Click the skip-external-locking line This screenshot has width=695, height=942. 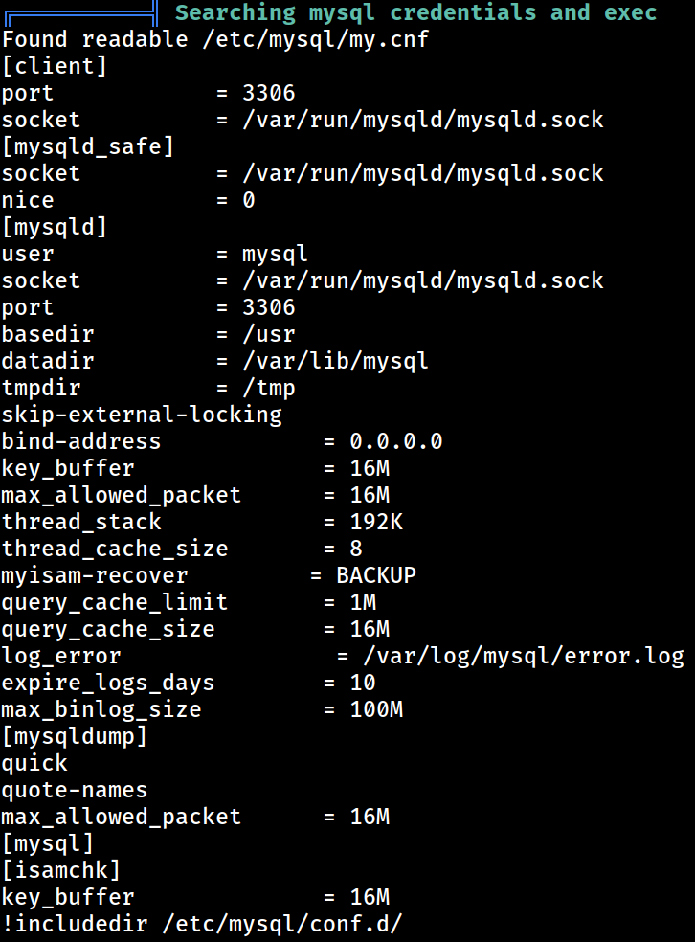pyautogui.click(x=142, y=415)
